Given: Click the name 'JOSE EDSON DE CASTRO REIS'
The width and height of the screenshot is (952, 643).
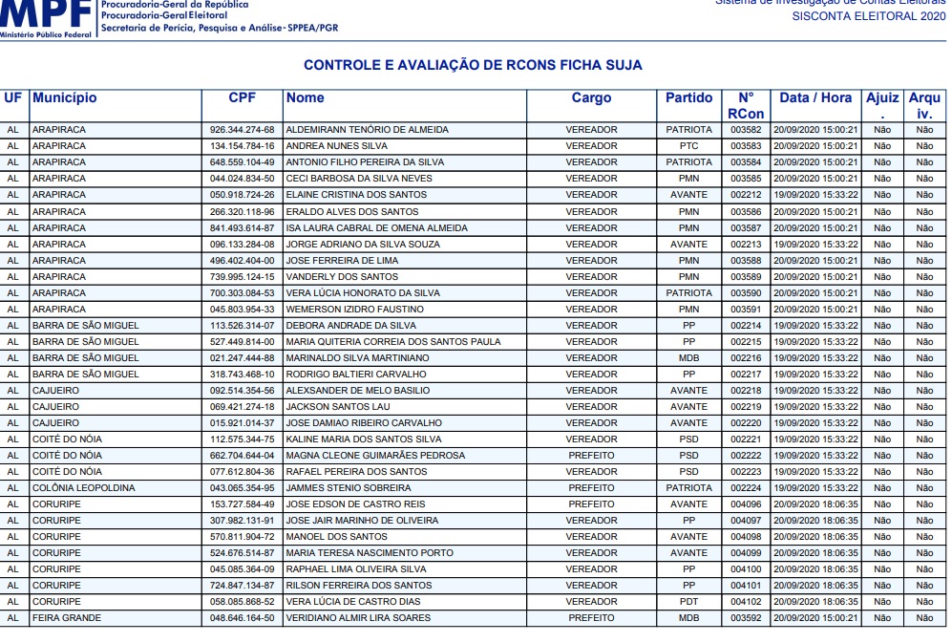Looking at the screenshot, I should click(x=356, y=504).
